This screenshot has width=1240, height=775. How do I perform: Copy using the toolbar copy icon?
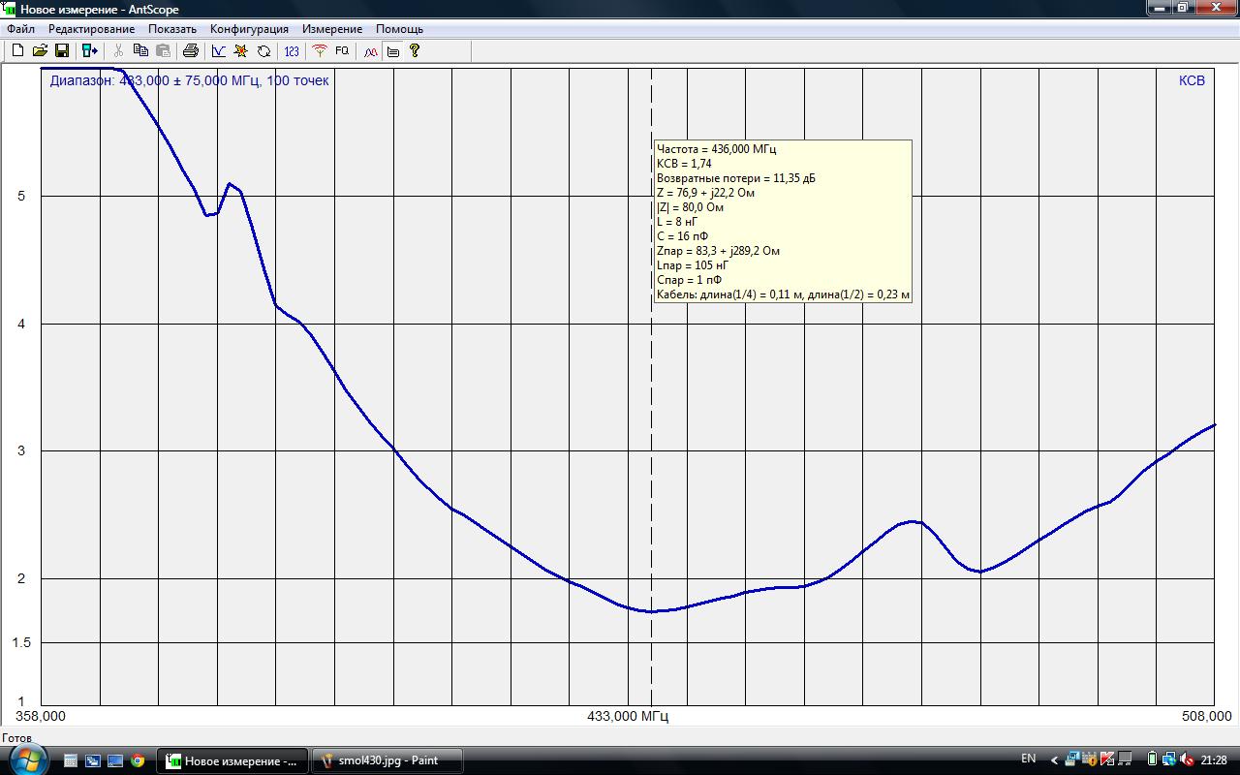140,51
